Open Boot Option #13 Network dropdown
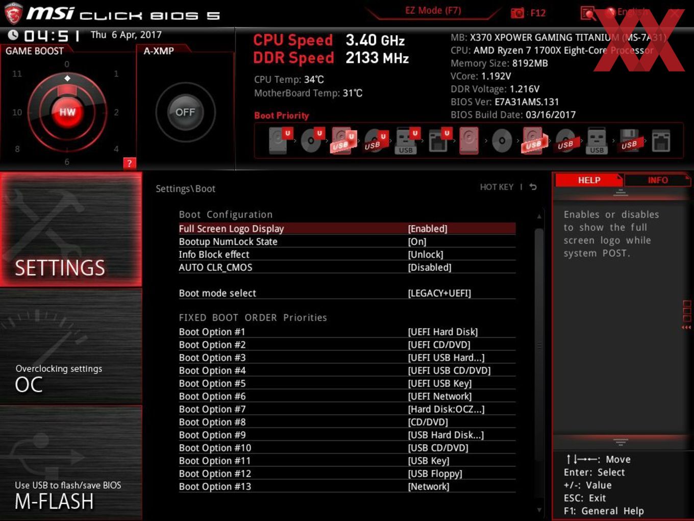The image size is (694, 521). coord(429,486)
